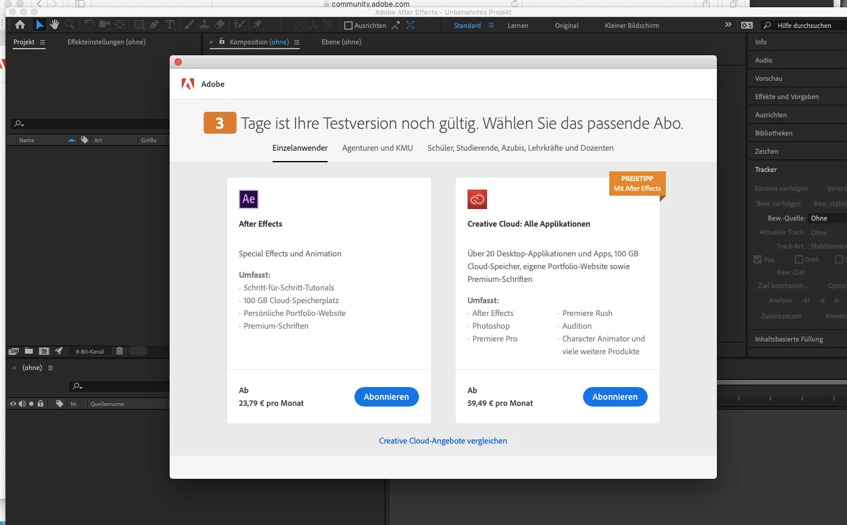Open the Project panel search filter dropdown
The width and height of the screenshot is (847, 525).
19,123
